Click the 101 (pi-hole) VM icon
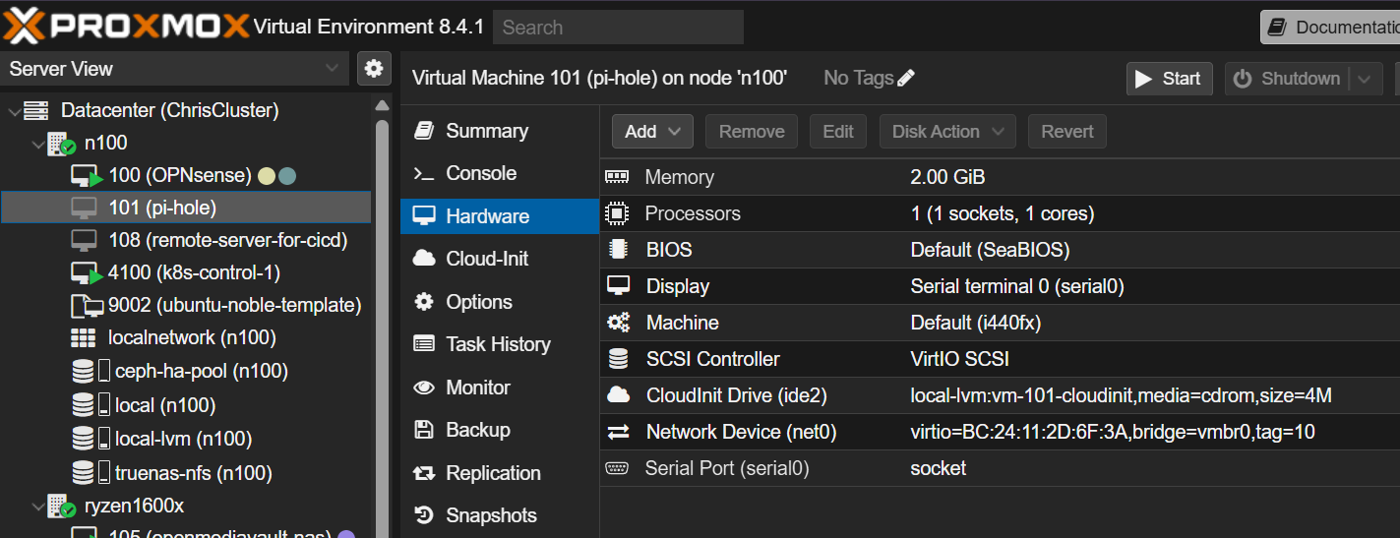1400x538 pixels. point(85,209)
